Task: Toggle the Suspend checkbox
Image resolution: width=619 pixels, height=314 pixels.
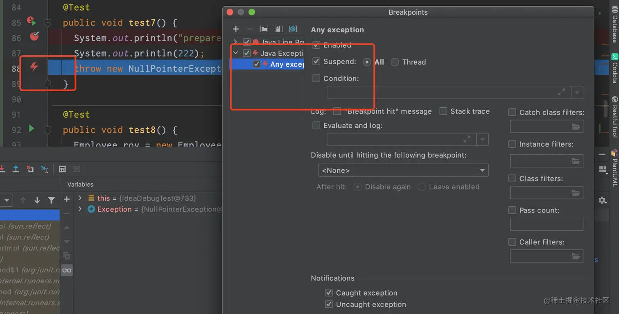Action: coord(316,61)
